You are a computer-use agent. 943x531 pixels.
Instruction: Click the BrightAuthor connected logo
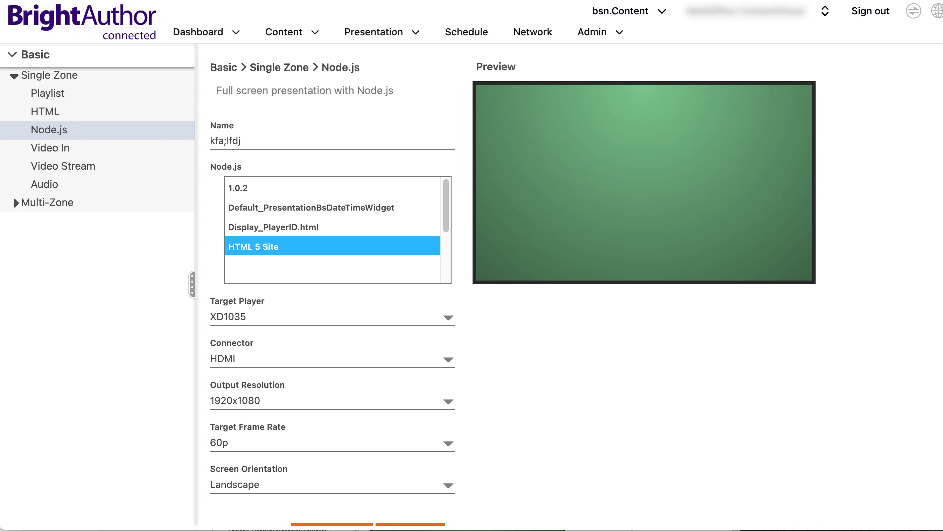(82, 22)
